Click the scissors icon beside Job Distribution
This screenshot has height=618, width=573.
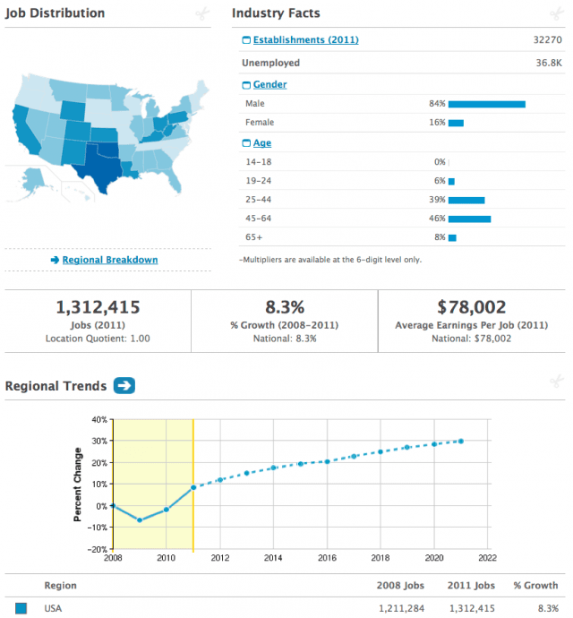[203, 15]
